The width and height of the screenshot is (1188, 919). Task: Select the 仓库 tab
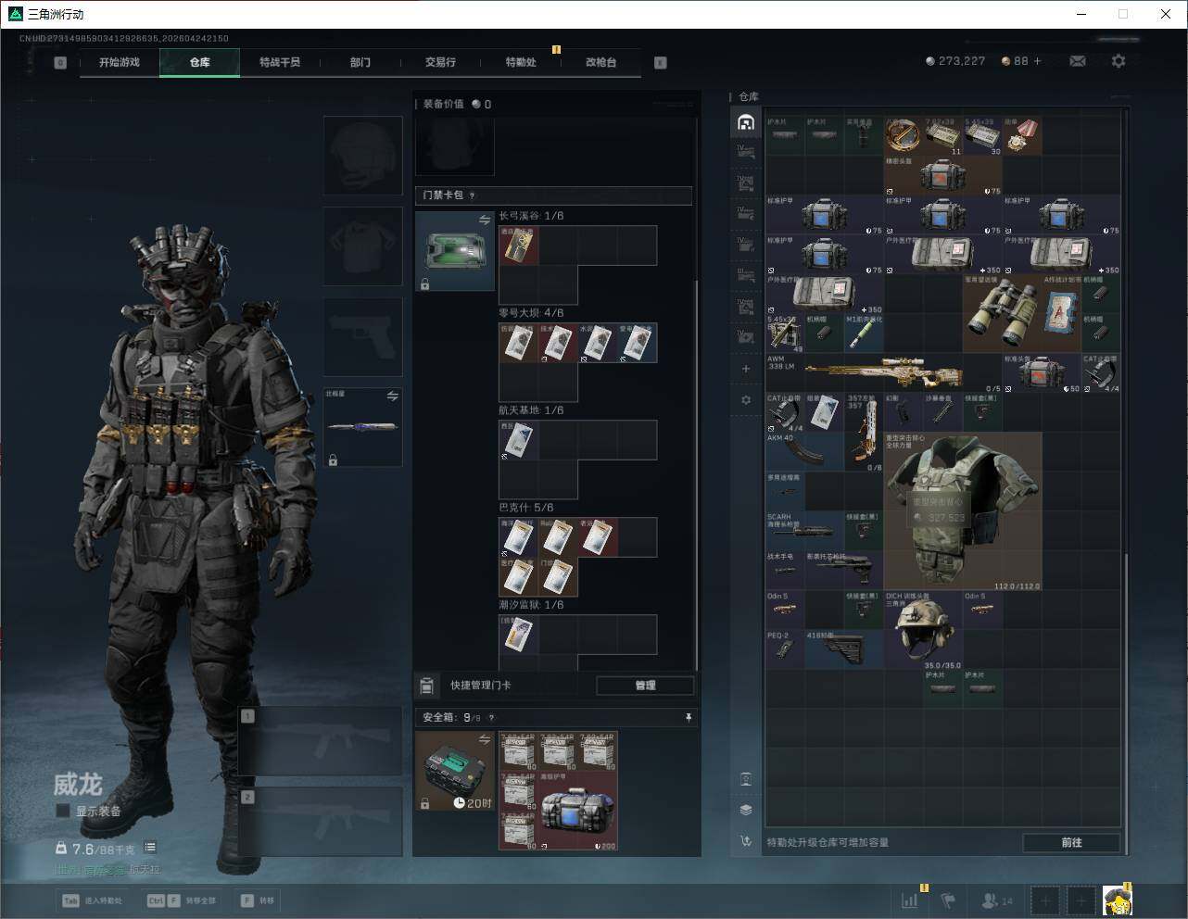pos(199,62)
